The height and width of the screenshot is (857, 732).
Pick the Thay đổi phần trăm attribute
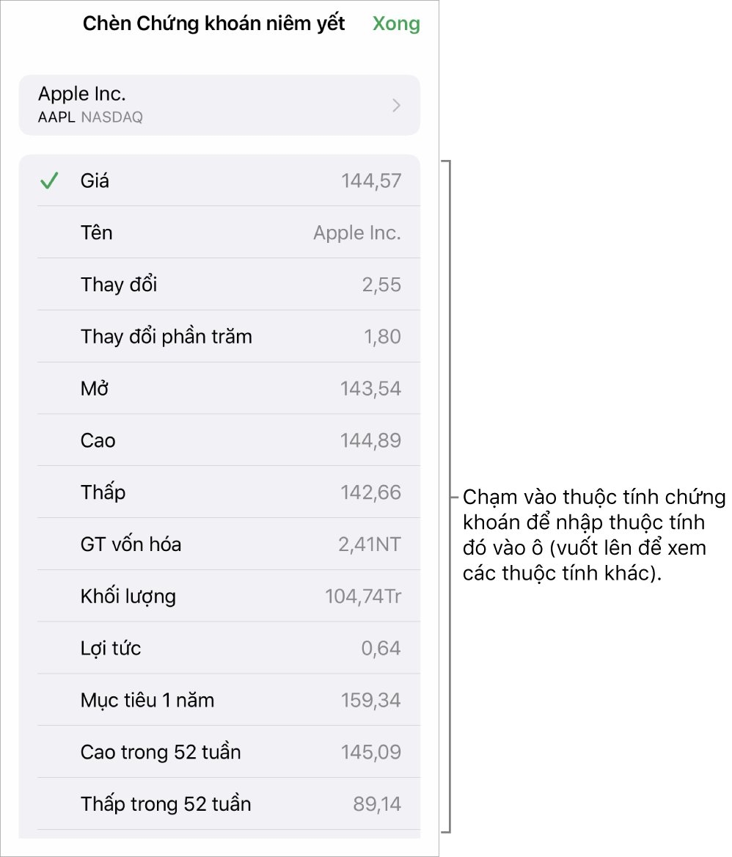219,336
